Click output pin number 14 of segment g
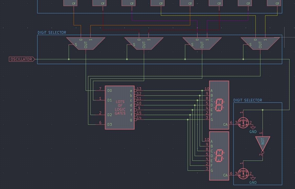Screen dimensions: 295x189 click(139, 118)
